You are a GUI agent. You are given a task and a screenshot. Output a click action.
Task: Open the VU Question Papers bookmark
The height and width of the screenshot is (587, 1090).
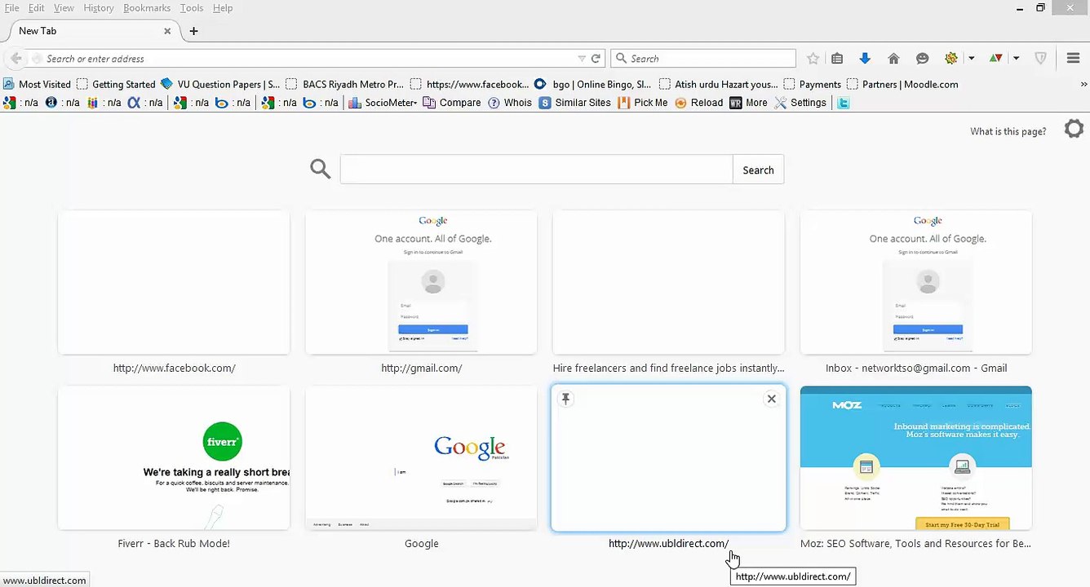[x=220, y=84]
